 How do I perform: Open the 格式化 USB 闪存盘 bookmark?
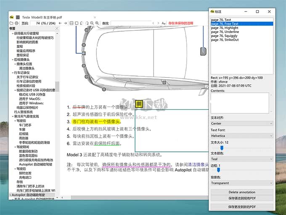click(32, 94)
